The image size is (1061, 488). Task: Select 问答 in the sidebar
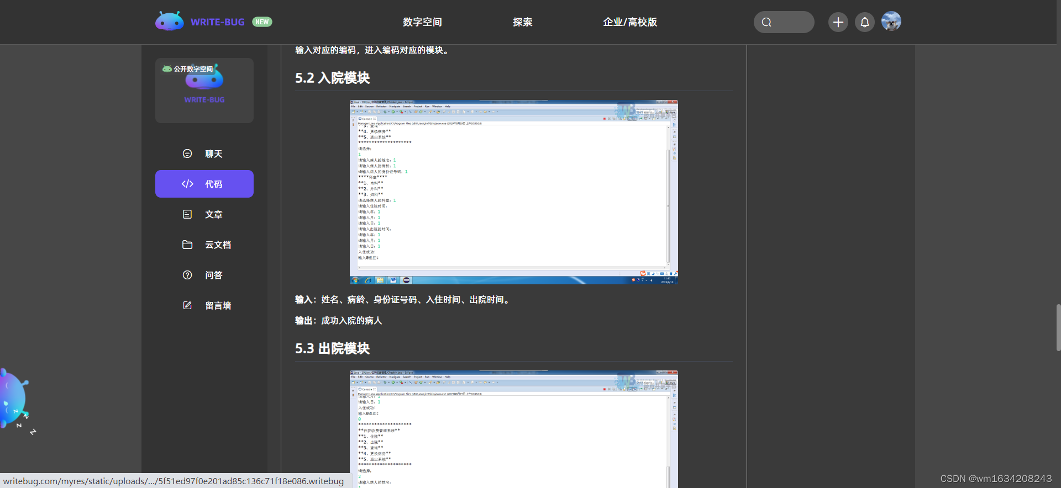tap(204, 275)
